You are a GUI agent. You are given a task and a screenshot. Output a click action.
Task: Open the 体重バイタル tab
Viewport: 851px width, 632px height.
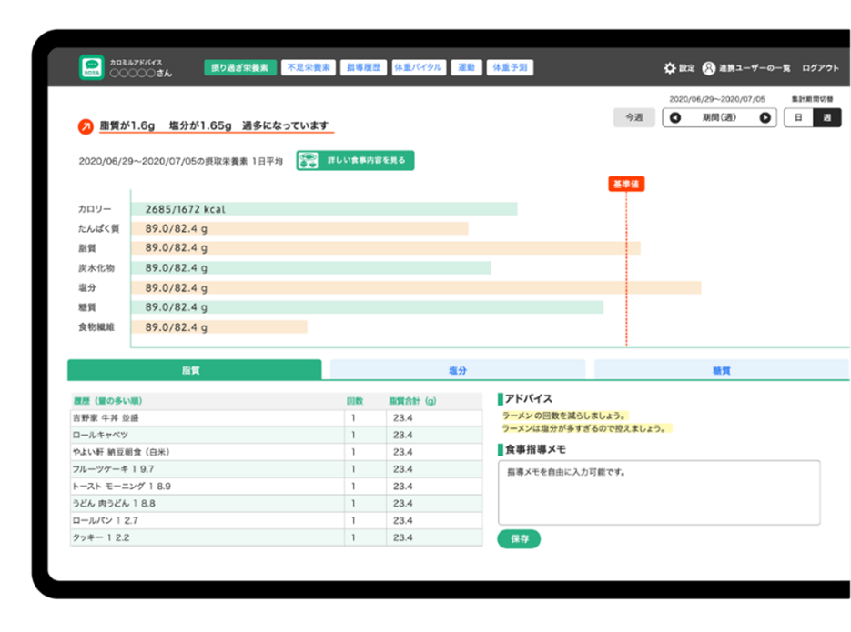click(x=418, y=68)
